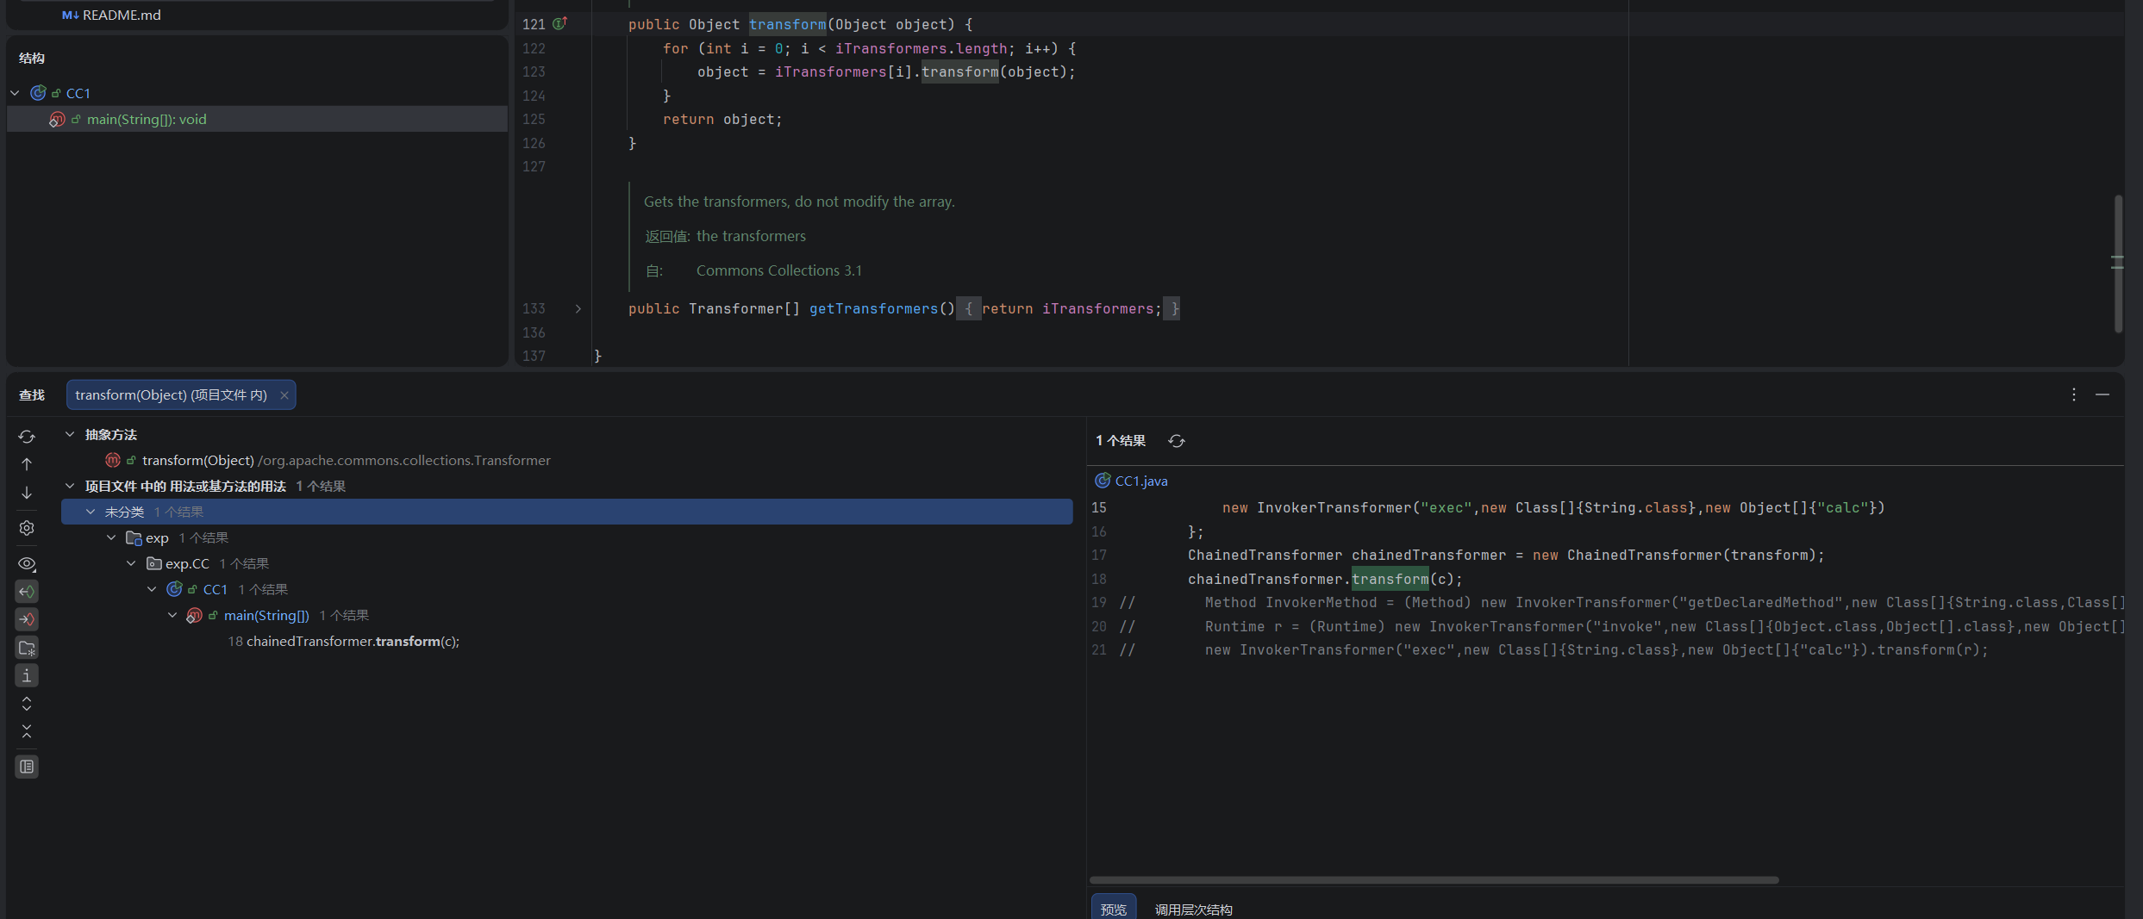Viewport: 2143px width, 919px height.
Task: Switch to the 调用层次结构 tab
Action: click(1193, 910)
